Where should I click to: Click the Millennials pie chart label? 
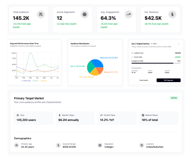pyautogui.click(x=109, y=58)
